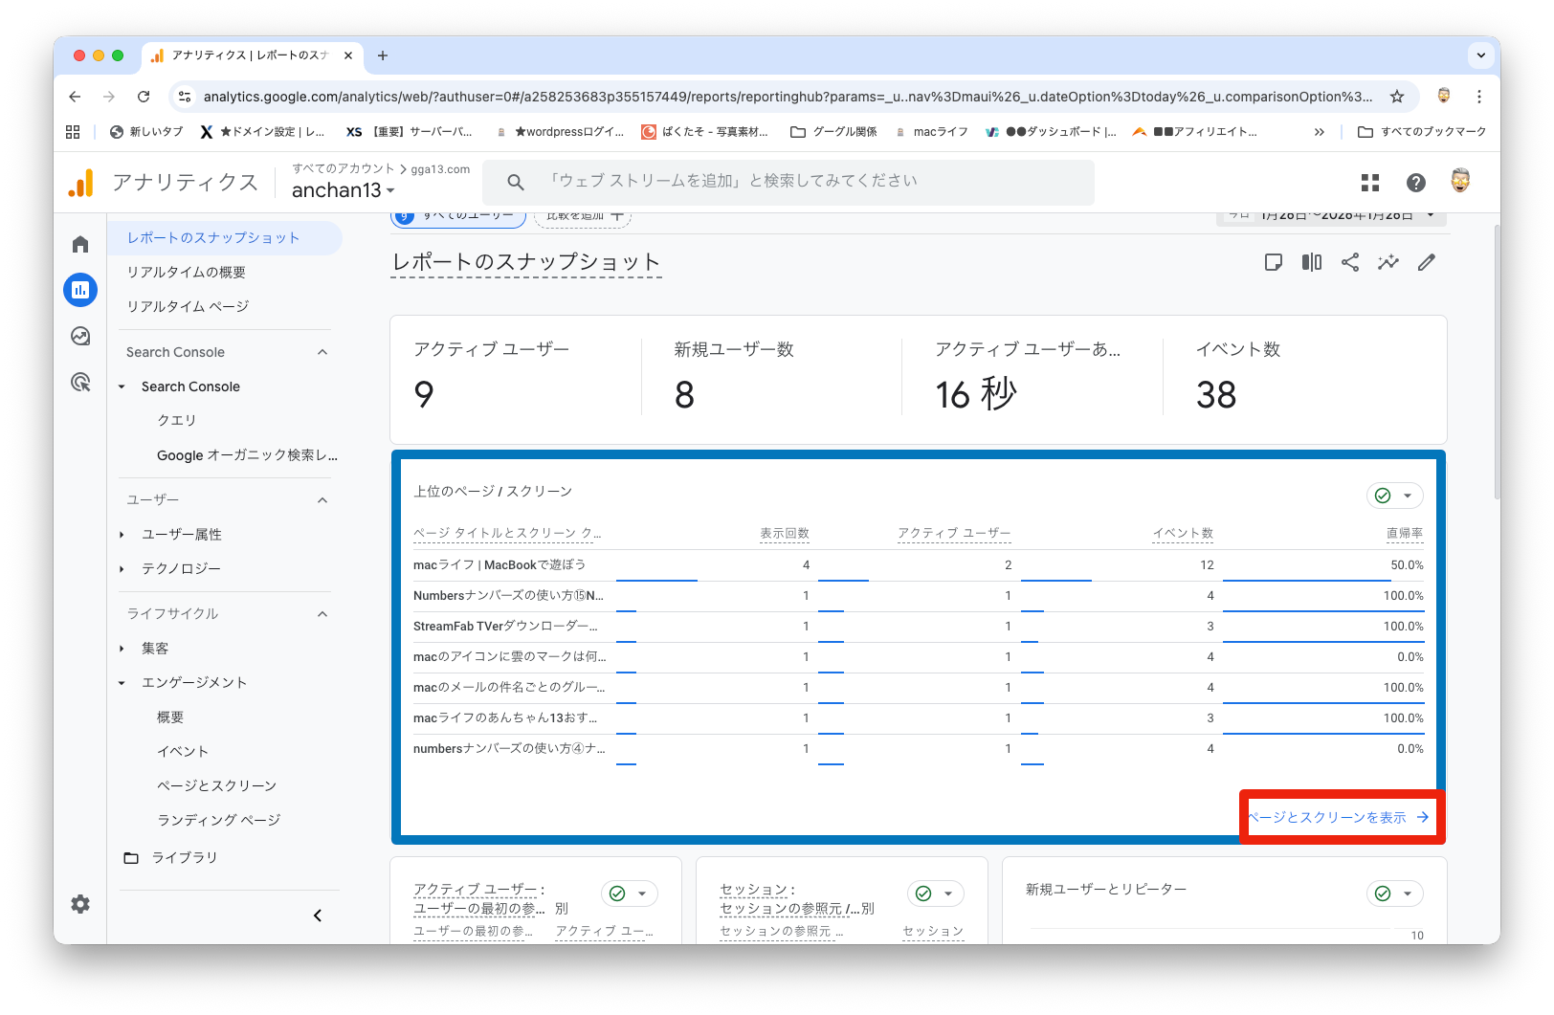Open Admin settings gear icon
The image size is (1554, 1015).
coord(80,904)
